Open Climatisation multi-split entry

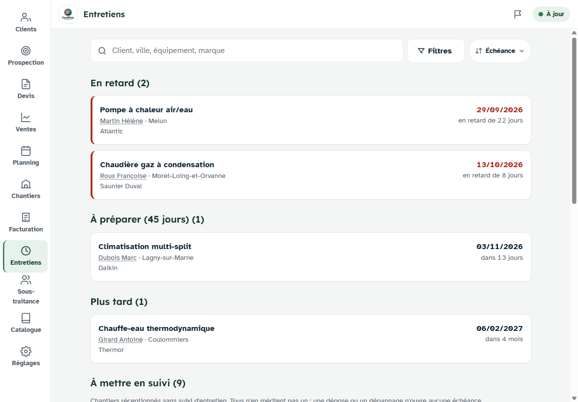pos(311,257)
